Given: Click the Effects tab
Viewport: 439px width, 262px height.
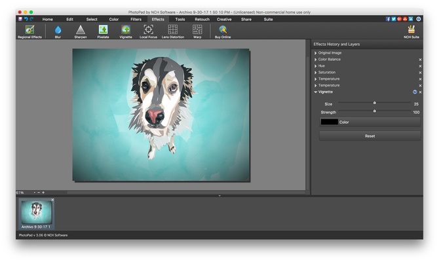Looking at the screenshot, I should pos(158,19).
